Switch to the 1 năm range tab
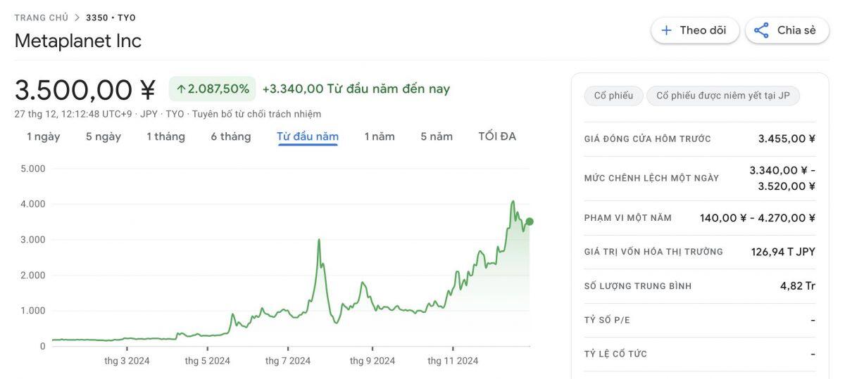The height and width of the screenshot is (379, 845). click(x=380, y=136)
